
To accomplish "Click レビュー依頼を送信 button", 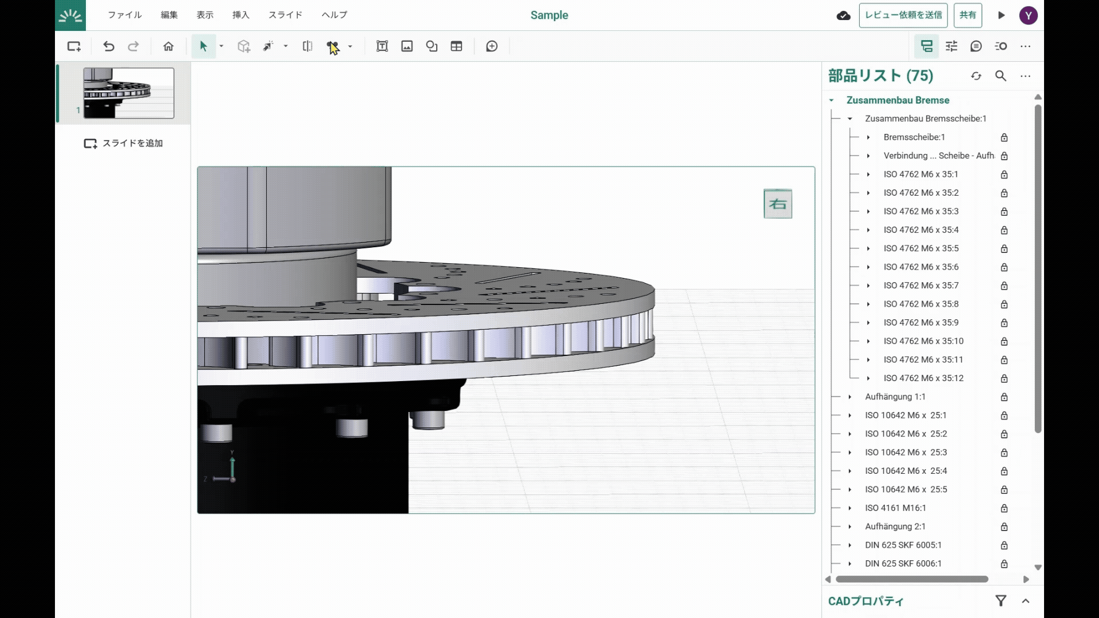I will coord(903,15).
